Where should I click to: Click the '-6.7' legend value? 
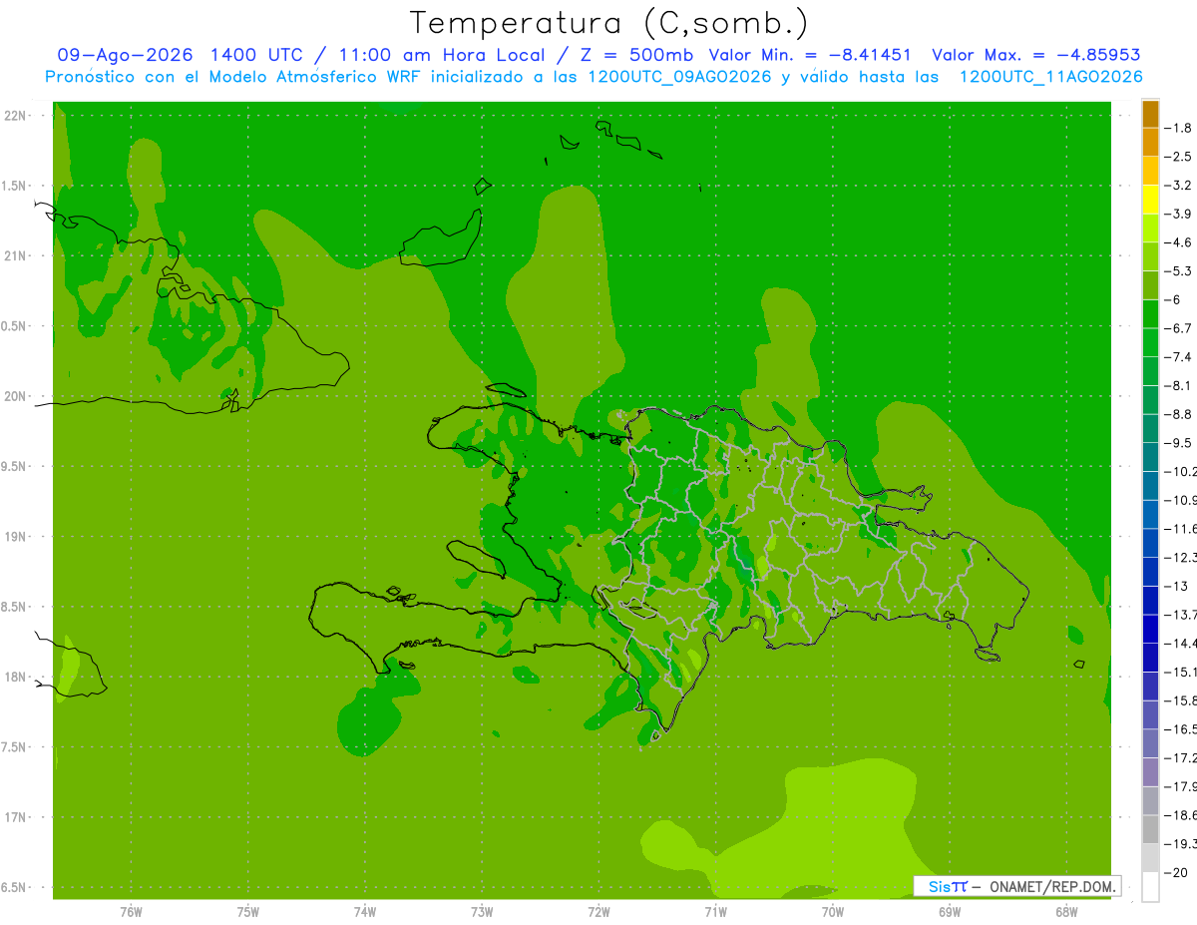coord(1179,328)
